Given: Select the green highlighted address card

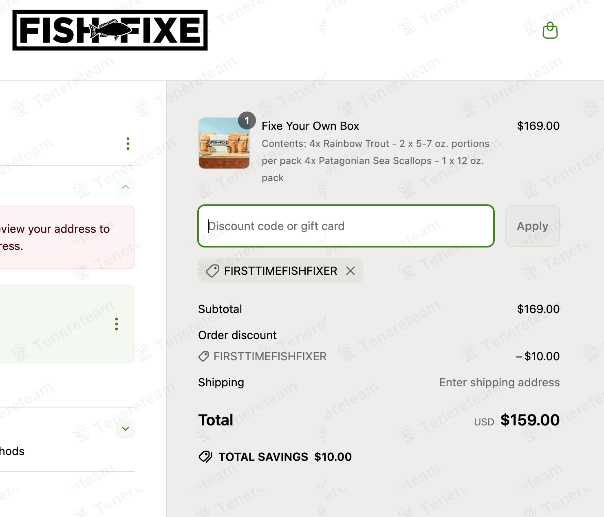Looking at the screenshot, I should (57, 324).
